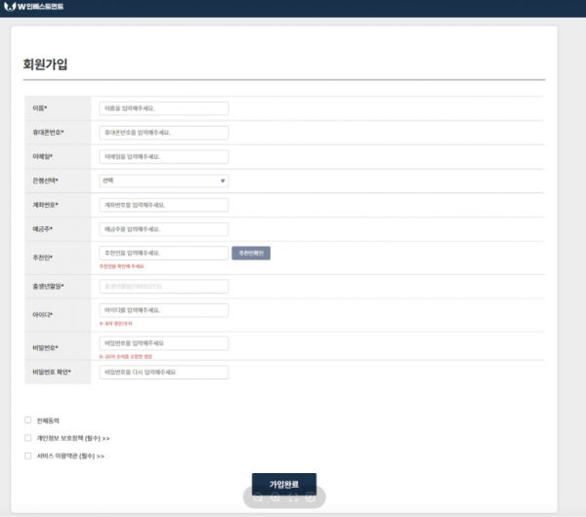This screenshot has height=517, width=586.
Task: Click the 추천인확인 button
Action: 251,253
